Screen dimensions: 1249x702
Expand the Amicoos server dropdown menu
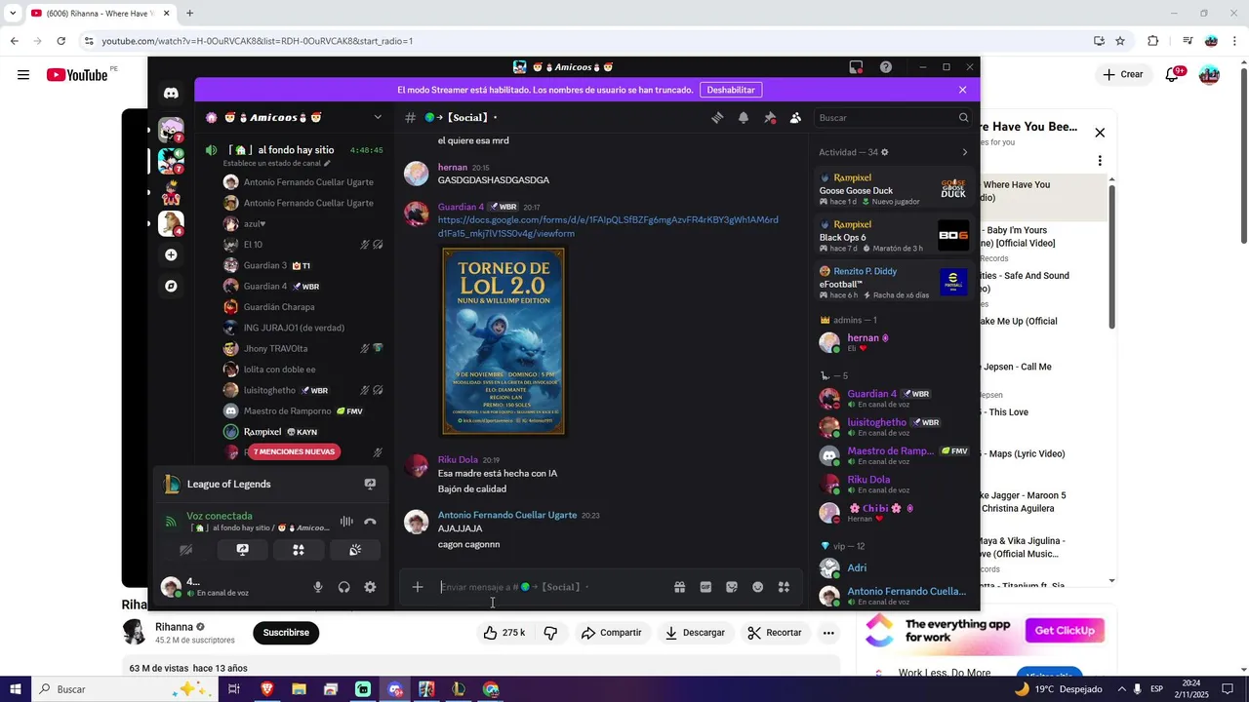[378, 117]
